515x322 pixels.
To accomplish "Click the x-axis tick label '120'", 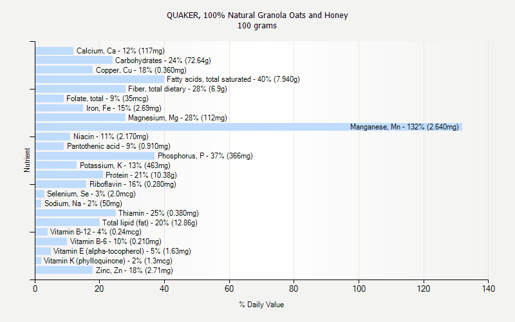I will pyautogui.click(x=424, y=289).
